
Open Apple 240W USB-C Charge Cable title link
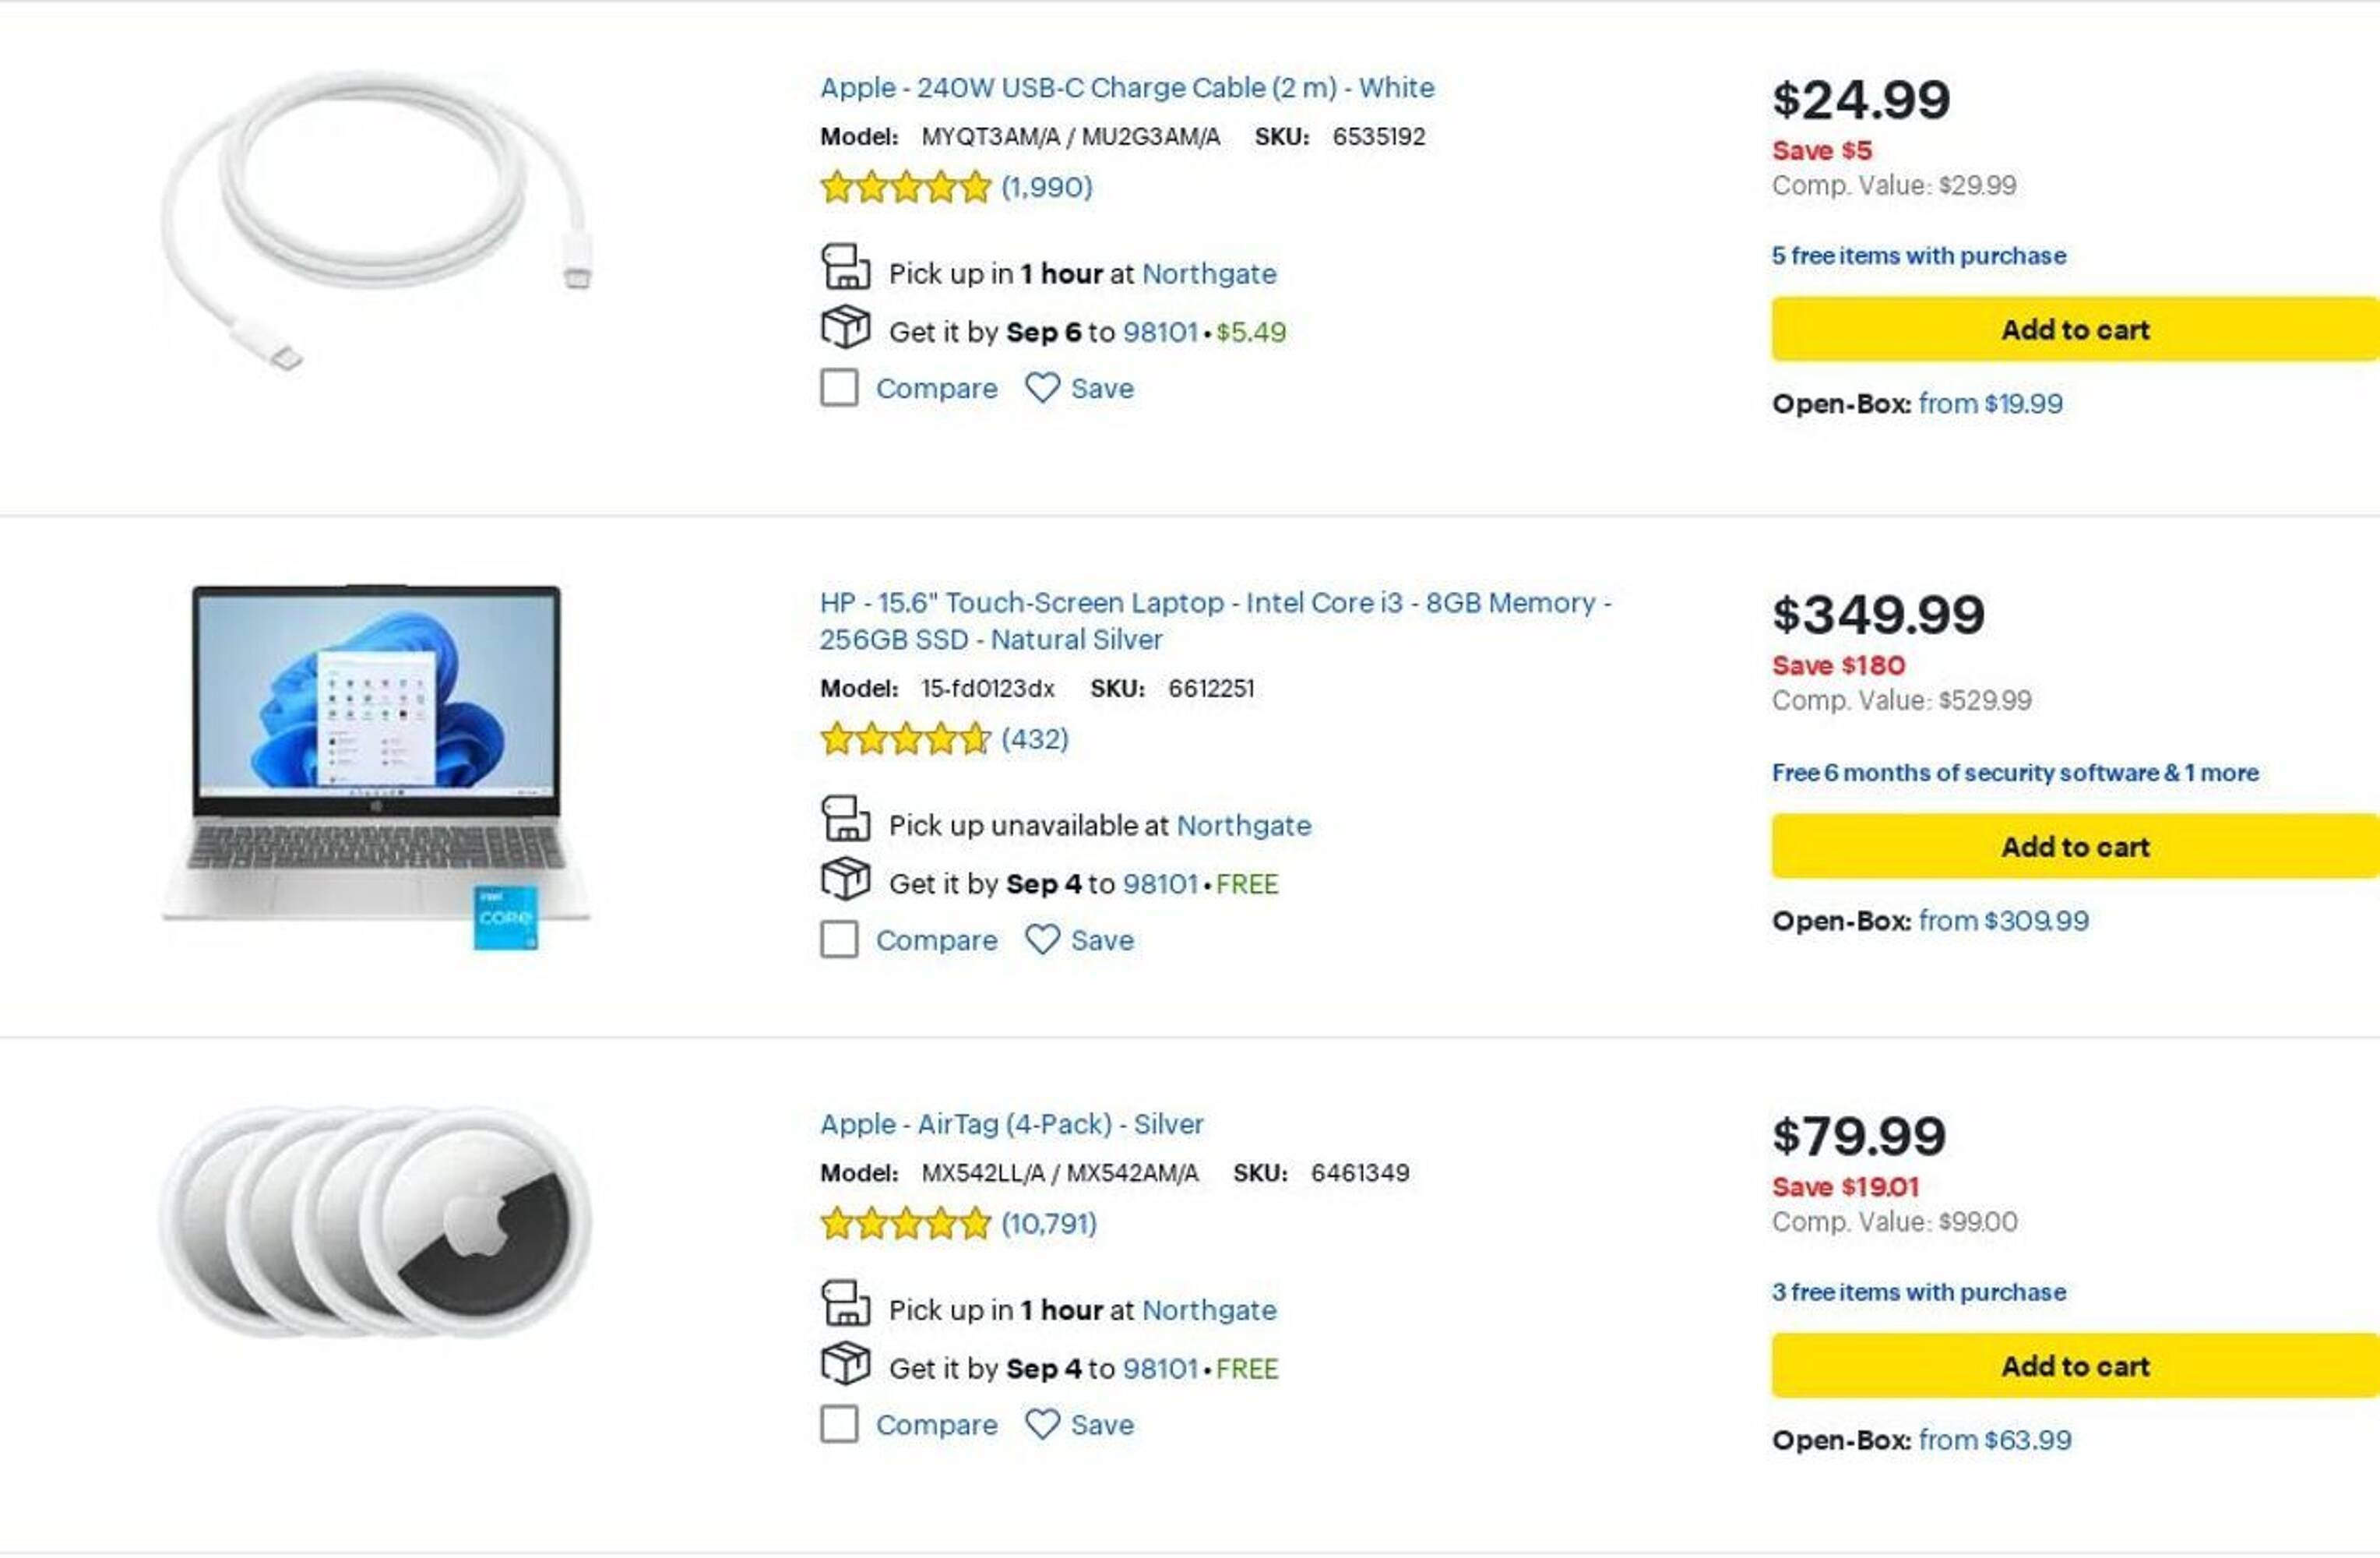1127,88
